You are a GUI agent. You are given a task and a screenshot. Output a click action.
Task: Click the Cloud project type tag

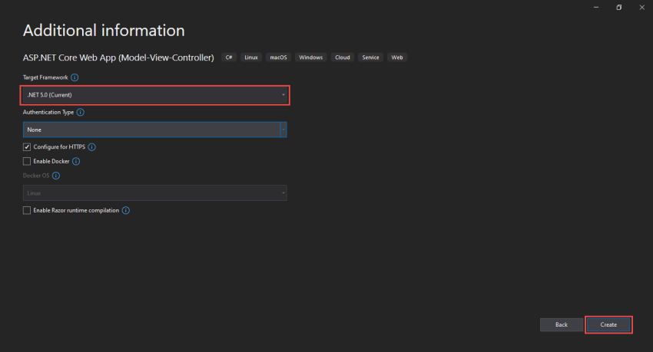(x=343, y=58)
